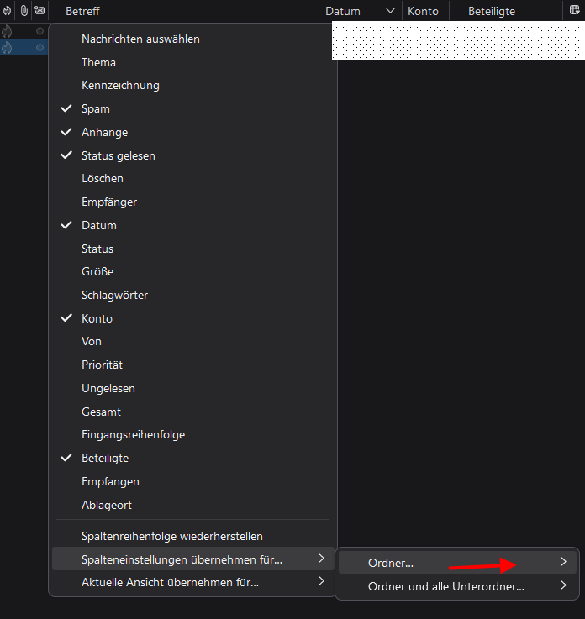Uncheck the Spam column option
Viewport: 585px width, 619px height.
click(x=192, y=108)
